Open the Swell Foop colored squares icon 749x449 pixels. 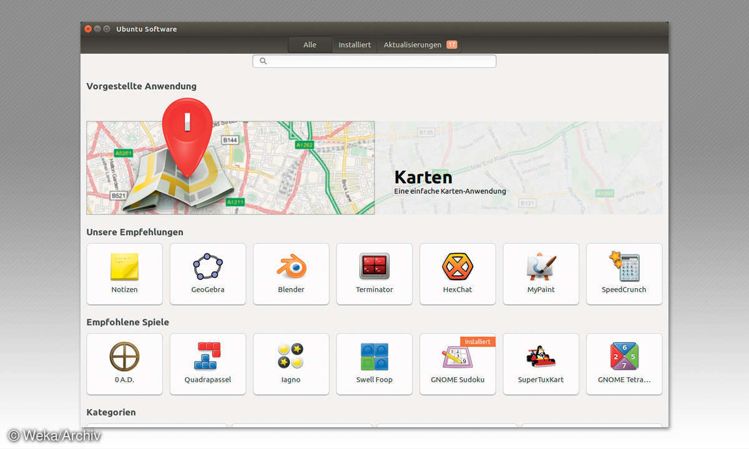pos(374,357)
